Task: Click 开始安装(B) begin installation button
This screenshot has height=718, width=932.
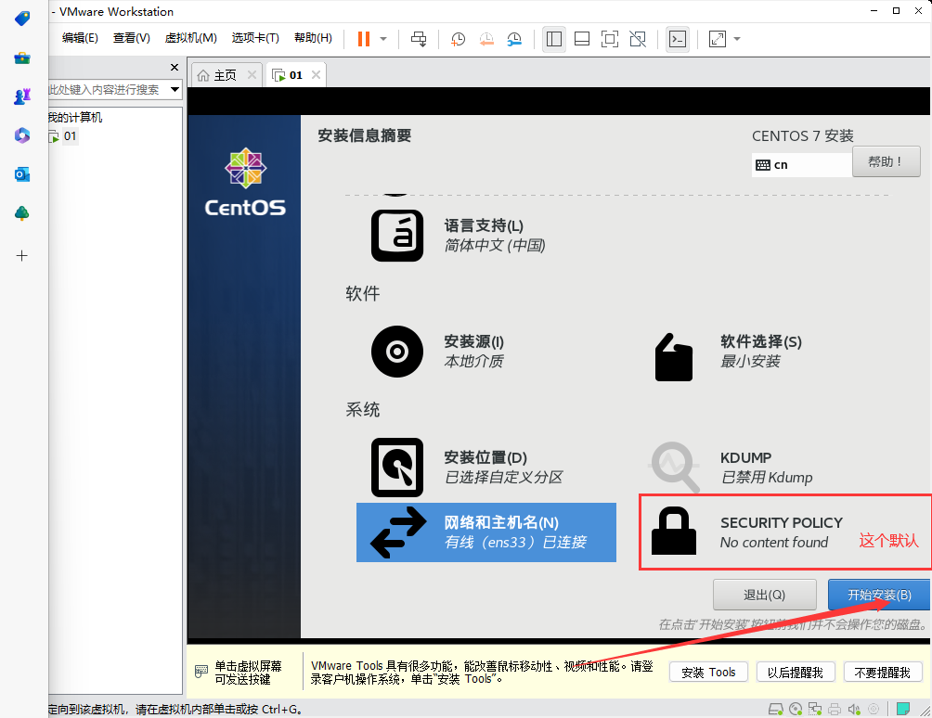Action: point(879,595)
